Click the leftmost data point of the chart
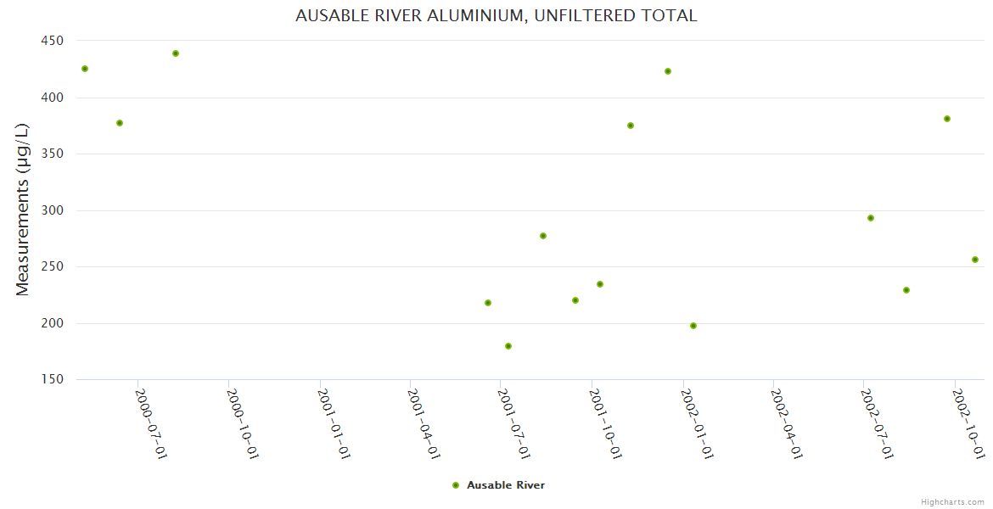 85,69
